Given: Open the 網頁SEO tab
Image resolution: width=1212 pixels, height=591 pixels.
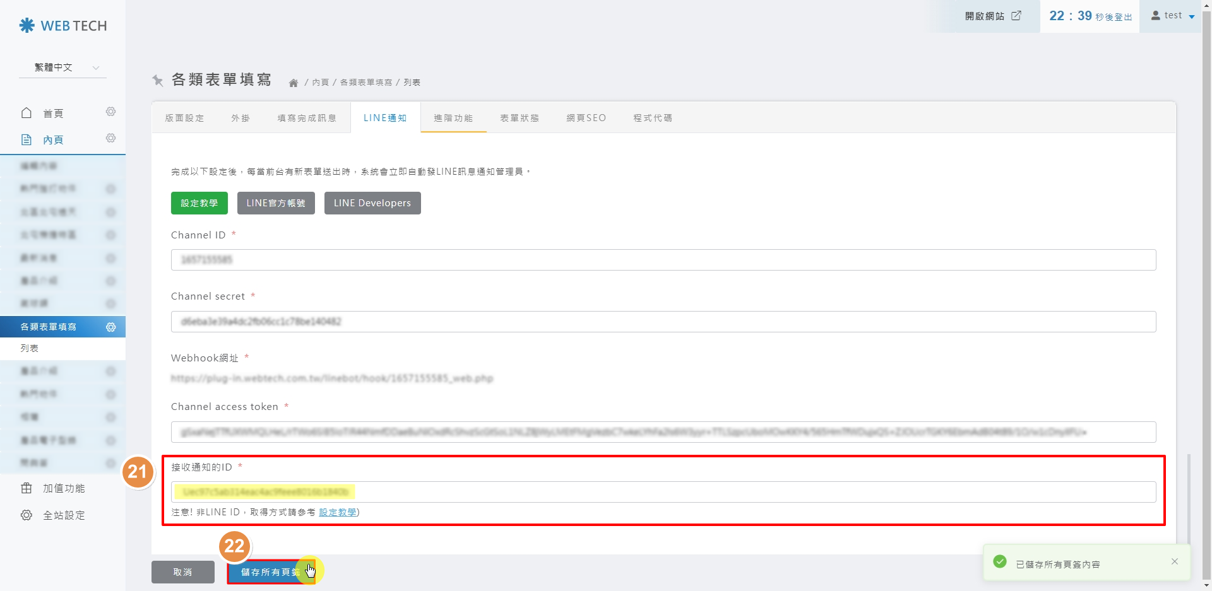Looking at the screenshot, I should pyautogui.click(x=586, y=118).
